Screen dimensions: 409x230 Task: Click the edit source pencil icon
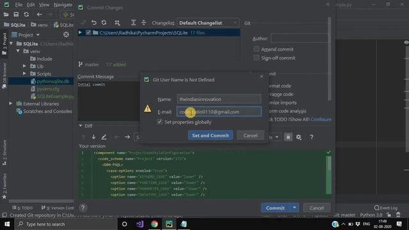[x=104, y=137]
